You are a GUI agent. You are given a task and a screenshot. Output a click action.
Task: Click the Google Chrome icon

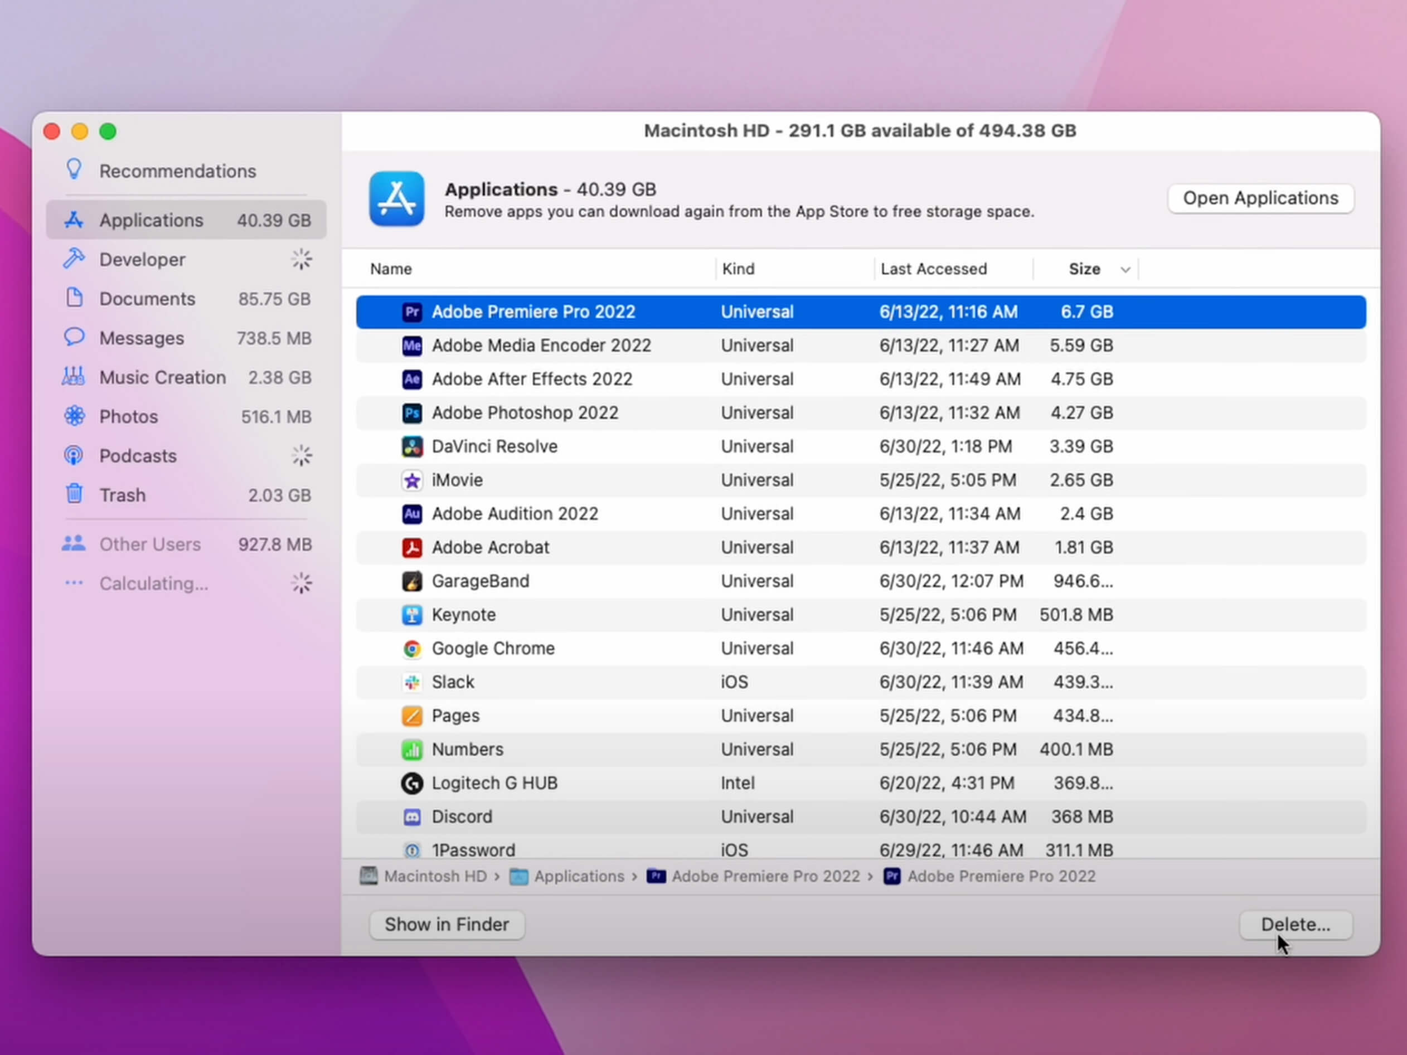412,649
